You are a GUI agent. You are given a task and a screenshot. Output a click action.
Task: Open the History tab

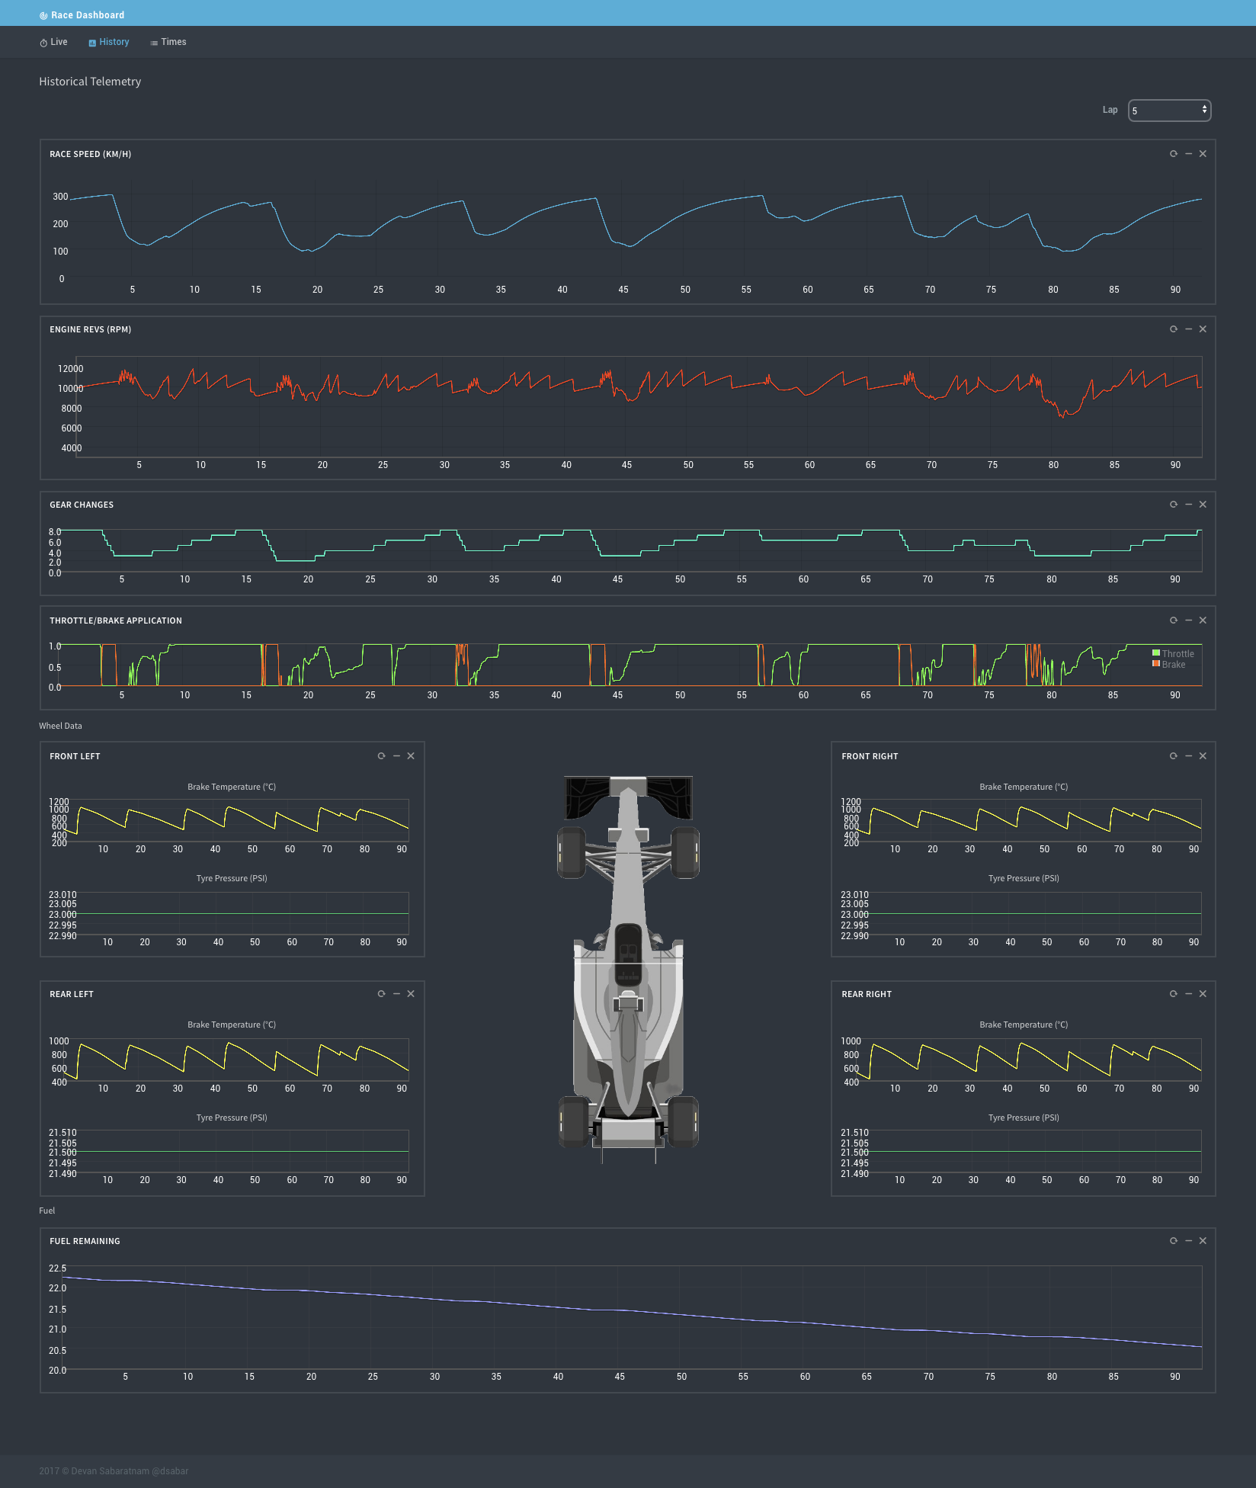[x=109, y=43]
